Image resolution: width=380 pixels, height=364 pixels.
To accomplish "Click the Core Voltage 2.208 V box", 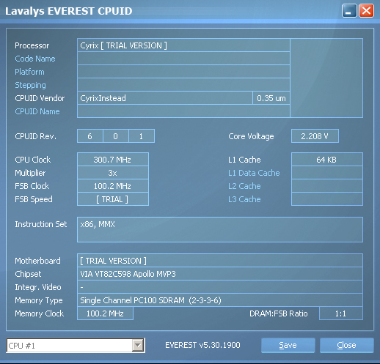I will 315,136.
